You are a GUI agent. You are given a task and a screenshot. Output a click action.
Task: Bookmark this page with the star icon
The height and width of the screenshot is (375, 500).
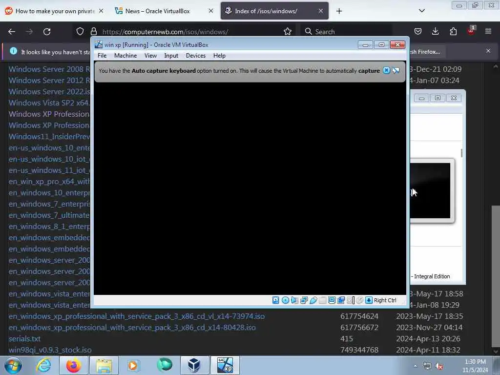click(x=288, y=31)
